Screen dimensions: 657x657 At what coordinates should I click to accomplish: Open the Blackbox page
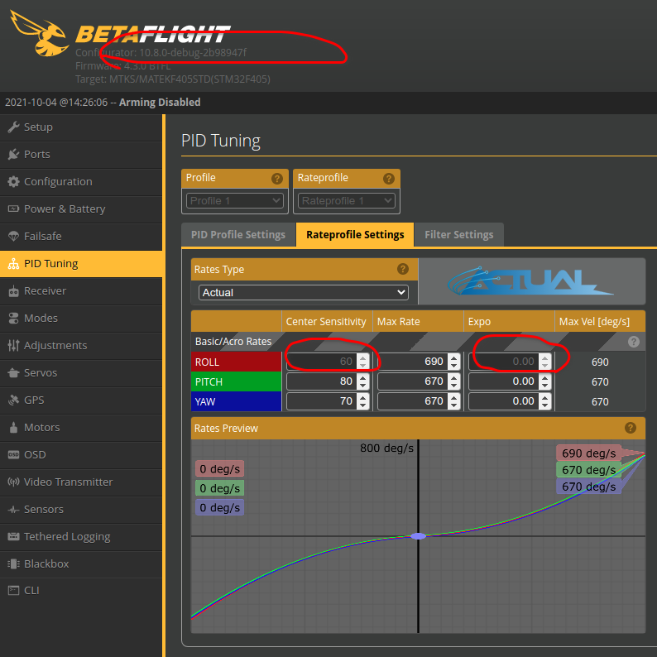[x=81, y=564]
